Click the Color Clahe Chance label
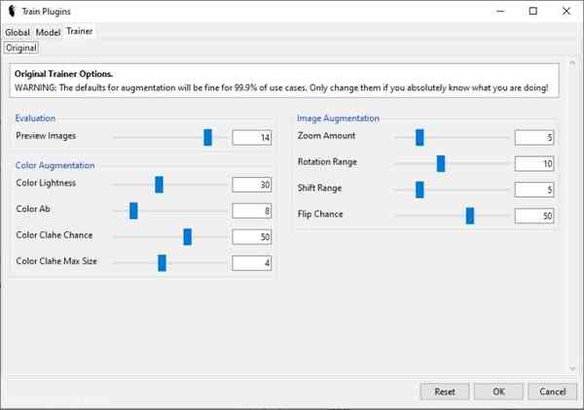 [55, 235]
